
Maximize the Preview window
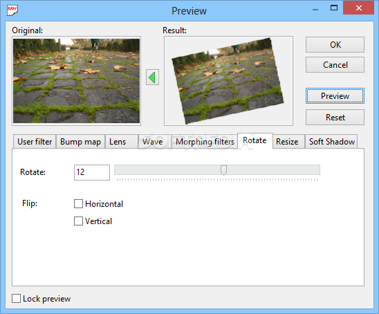pyautogui.click(x=334, y=8)
